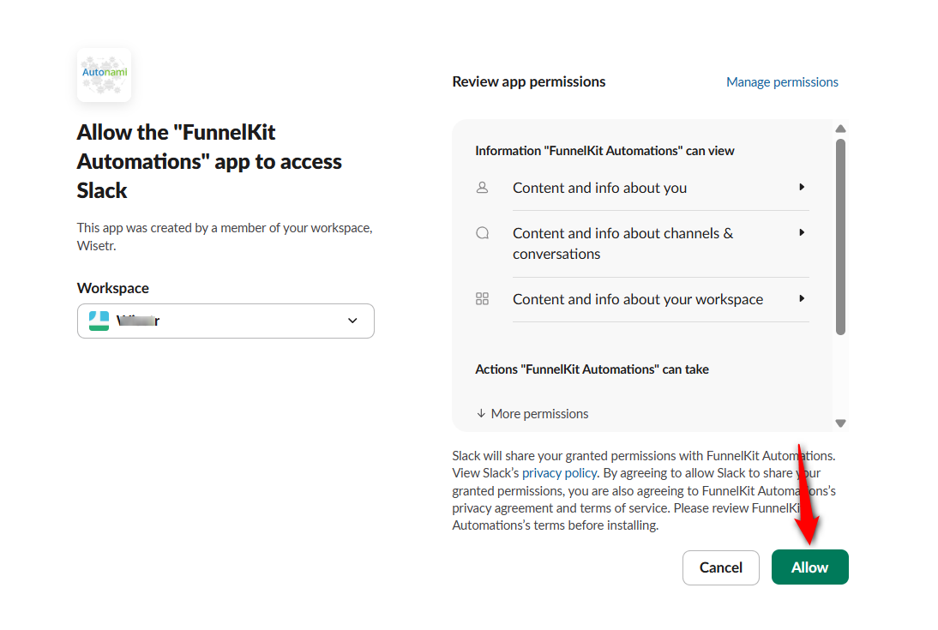Open Manage permissions
The height and width of the screenshot is (630, 938).
[x=782, y=81]
